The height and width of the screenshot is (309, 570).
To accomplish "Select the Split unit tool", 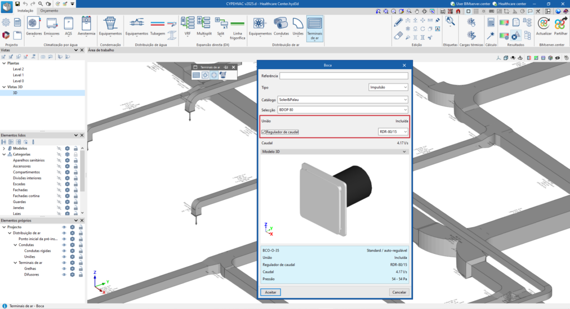I will pos(220,27).
